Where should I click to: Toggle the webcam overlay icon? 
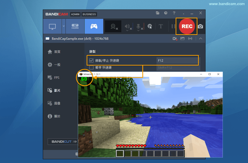(x=113, y=26)
